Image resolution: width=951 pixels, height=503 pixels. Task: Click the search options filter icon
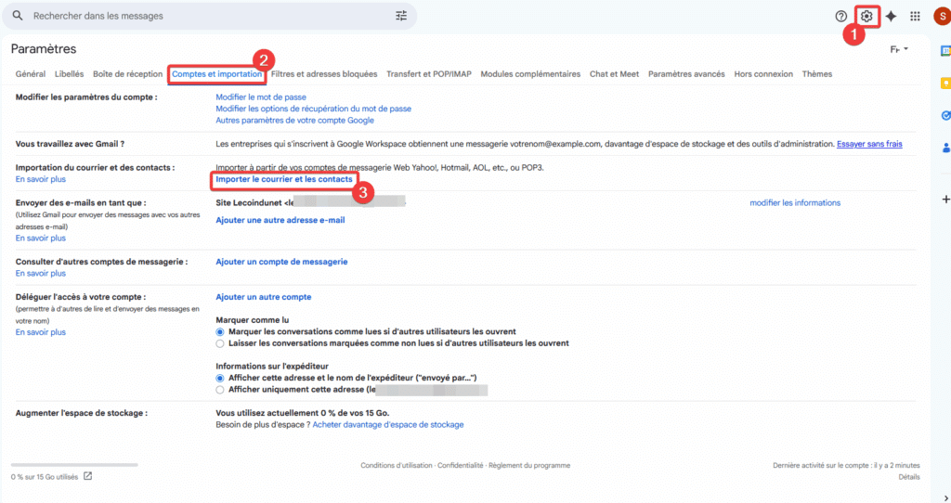click(401, 16)
